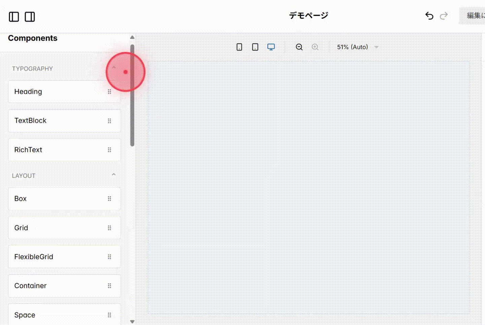Click the Container component drag handle
The image size is (485, 325).
coord(109,286)
